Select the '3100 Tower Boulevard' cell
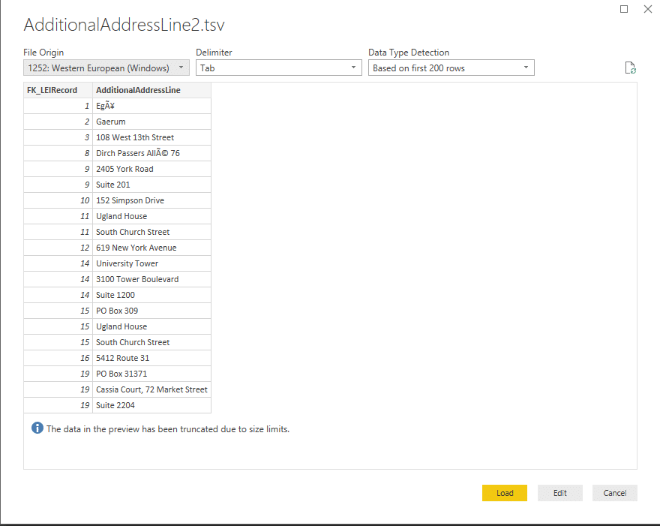Image resolution: width=660 pixels, height=526 pixels. (151, 279)
